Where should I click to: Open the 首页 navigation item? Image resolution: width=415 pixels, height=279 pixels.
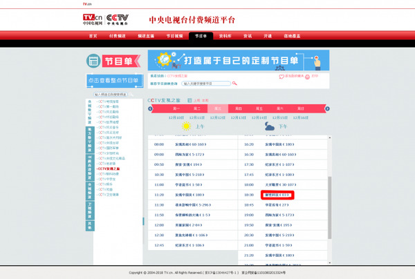coord(93,36)
